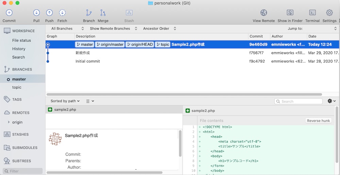Open the Show Remote Branches dropdown
This screenshot has width=340, height=175.
click(x=114, y=29)
